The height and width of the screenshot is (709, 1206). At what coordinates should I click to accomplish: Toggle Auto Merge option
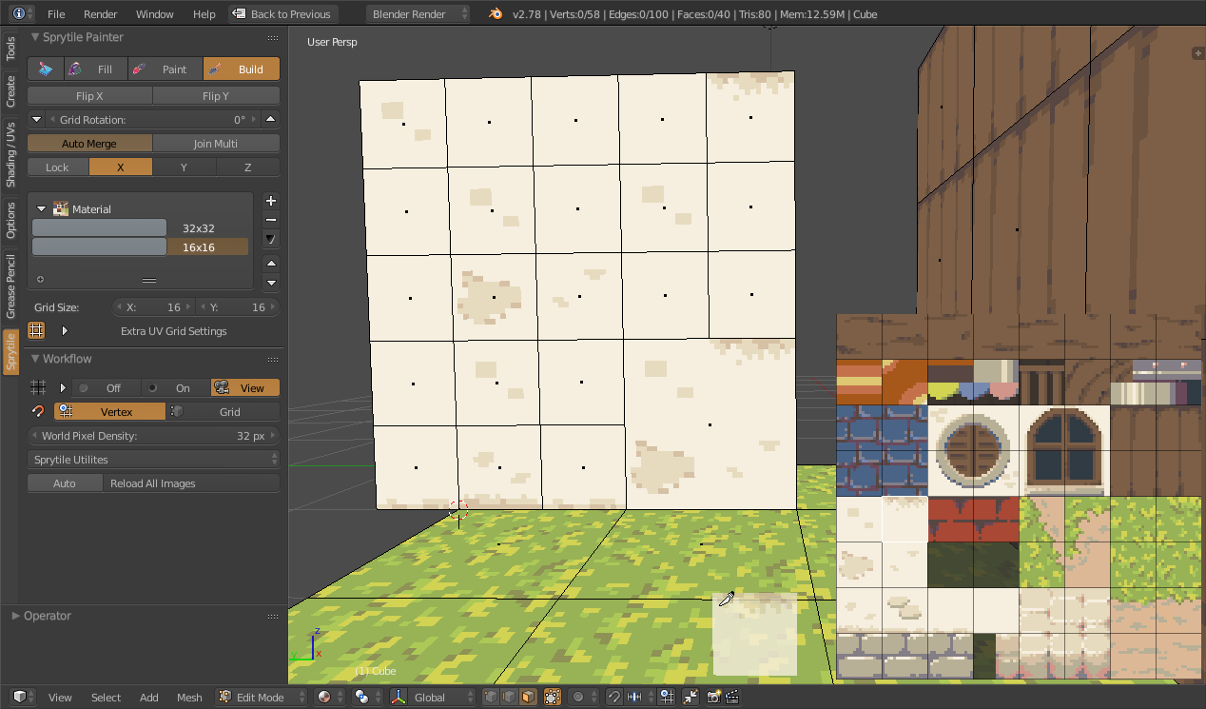click(89, 143)
